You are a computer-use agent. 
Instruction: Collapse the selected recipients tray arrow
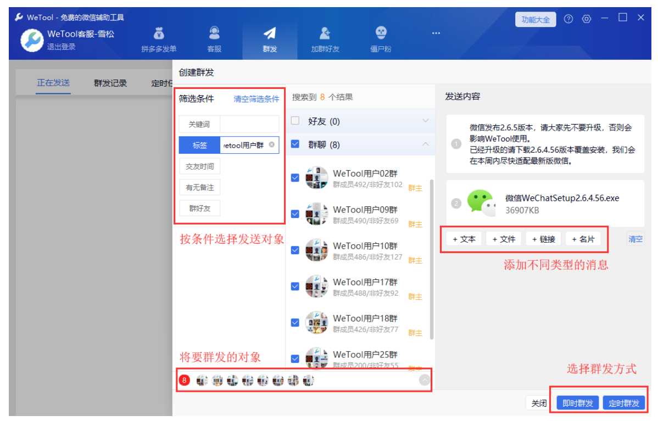click(425, 380)
